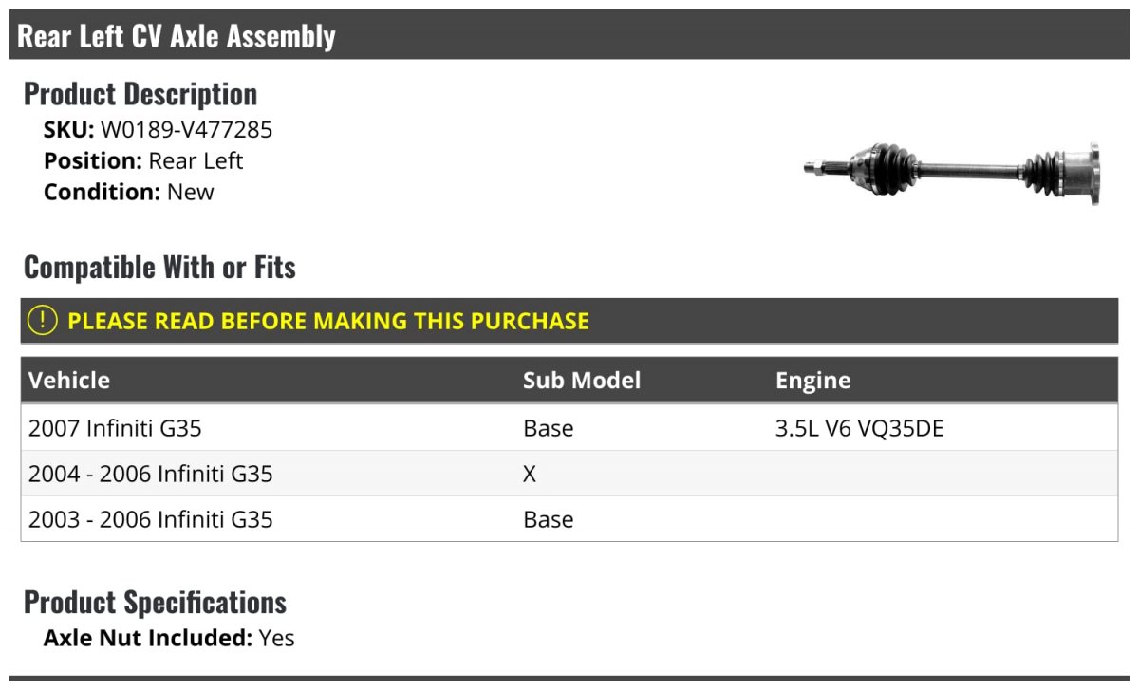Screen dimensions: 1139x690
Task: Open the CV axle product image
Action: click(952, 175)
